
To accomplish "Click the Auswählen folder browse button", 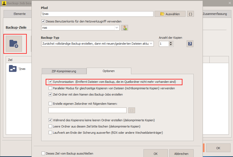I will [x=170, y=14].
